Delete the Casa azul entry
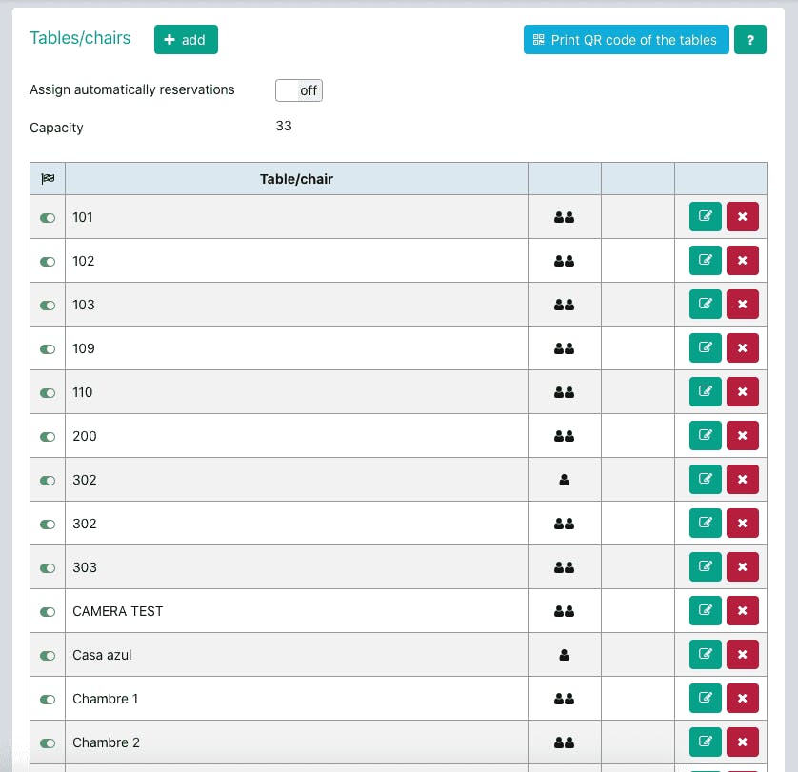Screen dimensions: 798x772 pos(743,654)
